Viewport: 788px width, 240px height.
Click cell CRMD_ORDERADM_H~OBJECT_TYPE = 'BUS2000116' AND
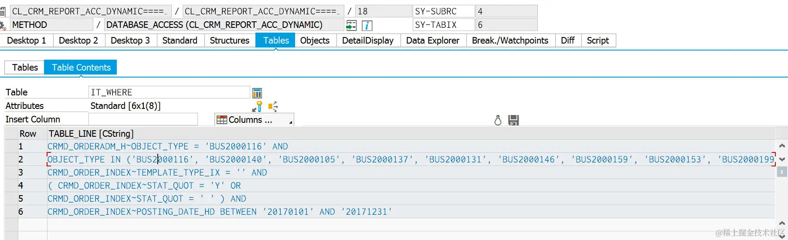point(411,146)
